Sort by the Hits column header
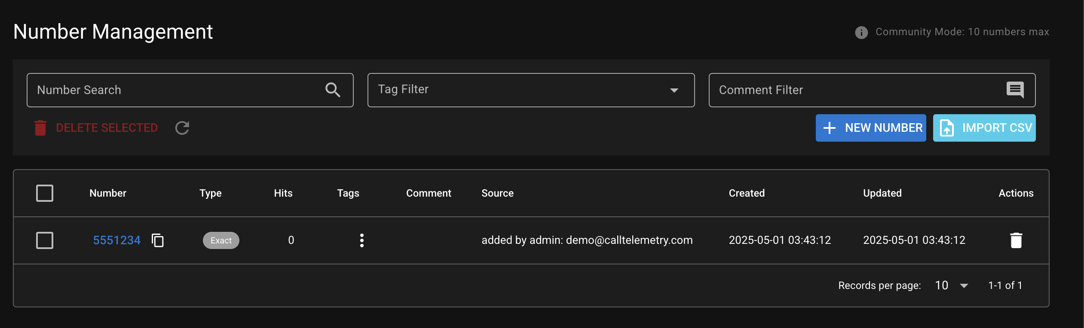This screenshot has height=328, width=1084. tap(283, 193)
